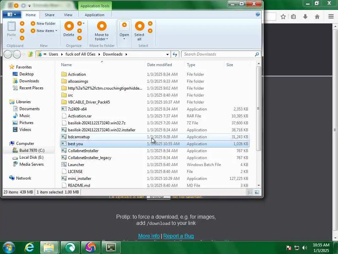
Task: Click the Explorer file list scrollbar thumb
Action: pos(258,108)
